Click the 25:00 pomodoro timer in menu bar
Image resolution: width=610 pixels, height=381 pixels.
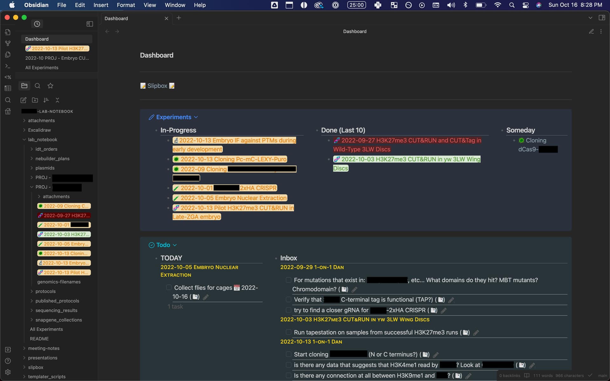[356, 5]
